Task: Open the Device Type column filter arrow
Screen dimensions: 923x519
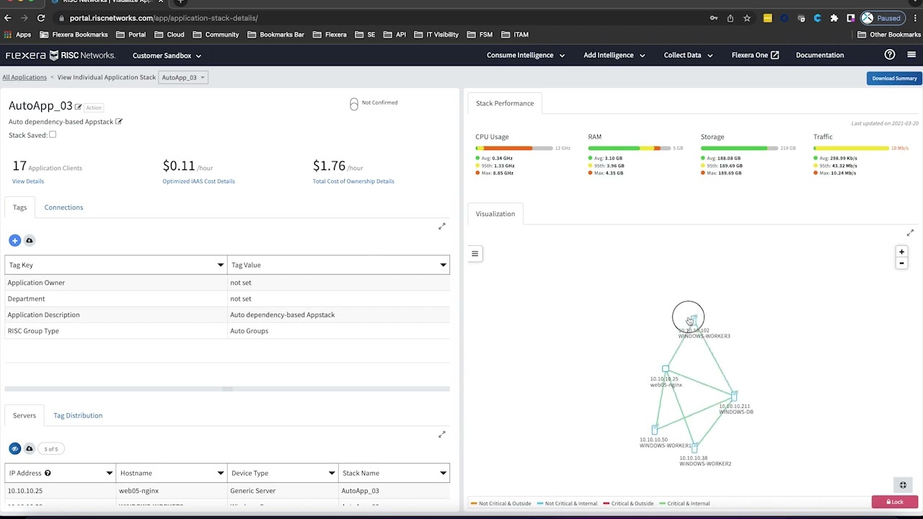Action: [x=332, y=474]
